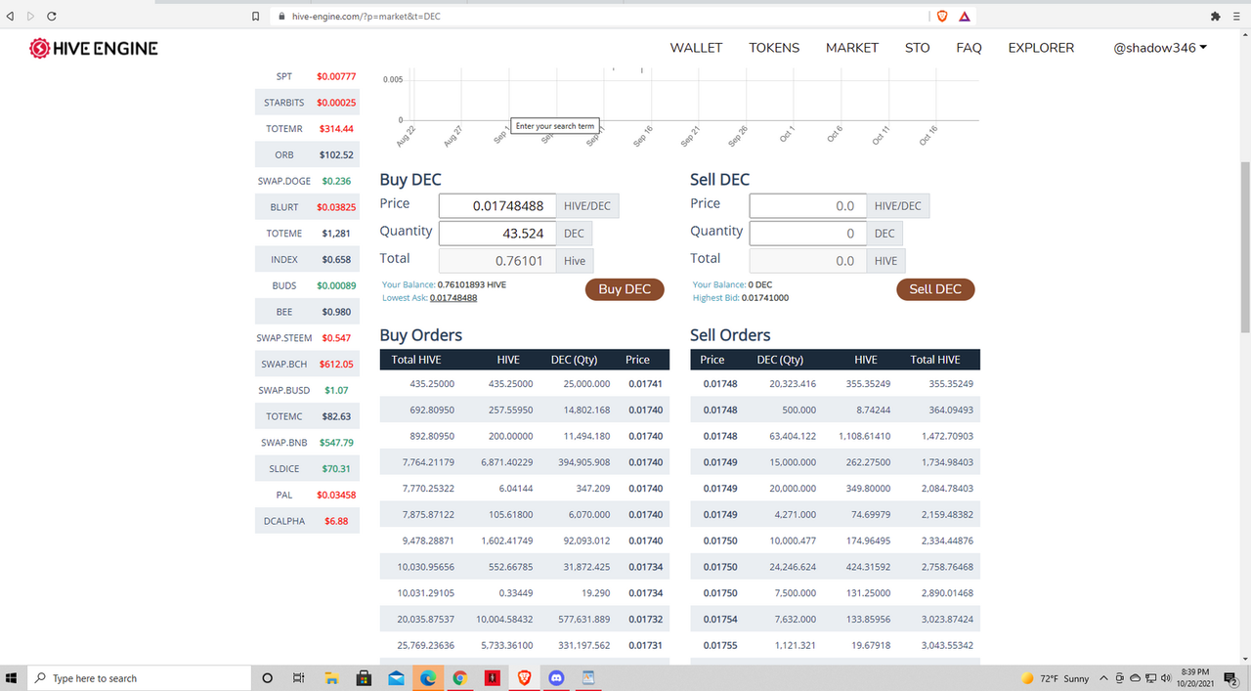The width and height of the screenshot is (1251, 691).
Task: Switch to the WALLET section
Action: point(696,47)
